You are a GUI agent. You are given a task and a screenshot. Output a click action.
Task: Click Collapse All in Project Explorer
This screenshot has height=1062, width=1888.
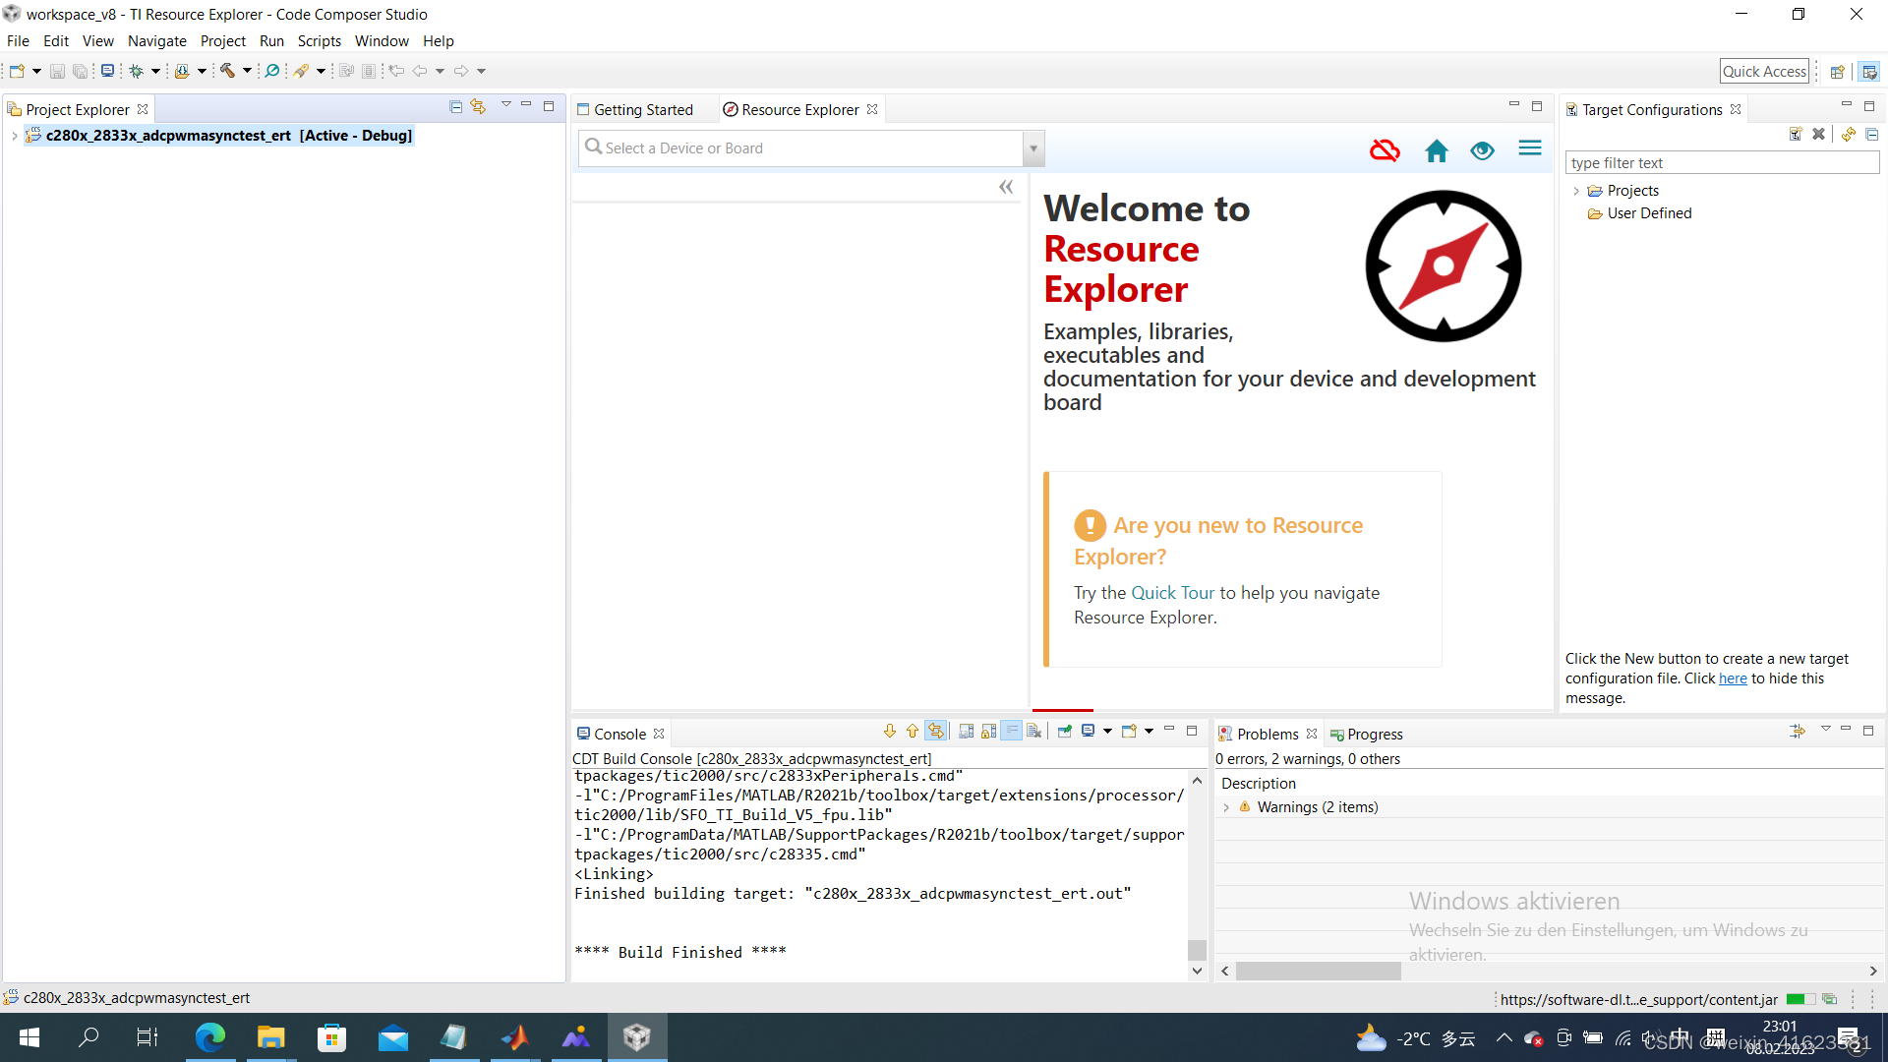click(x=455, y=107)
